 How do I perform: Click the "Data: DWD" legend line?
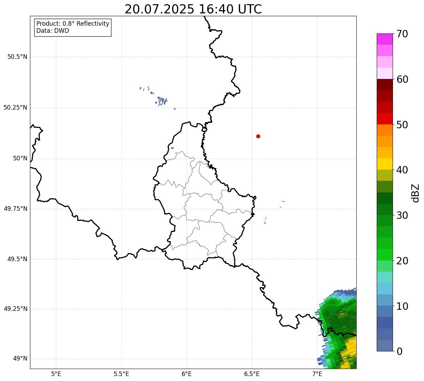coord(53,31)
